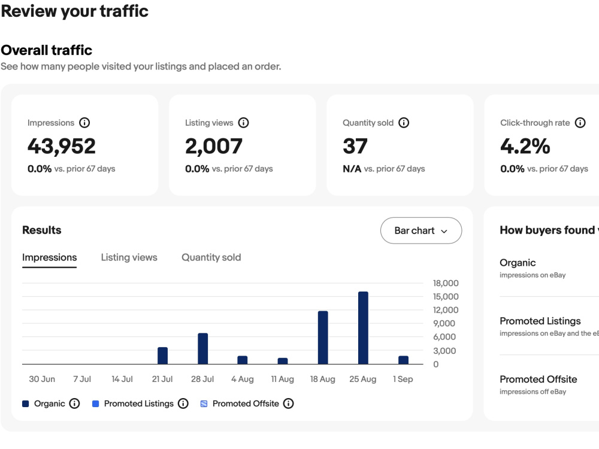Click the 7 Jul axis label
Image resolution: width=599 pixels, height=449 pixels.
click(x=82, y=379)
